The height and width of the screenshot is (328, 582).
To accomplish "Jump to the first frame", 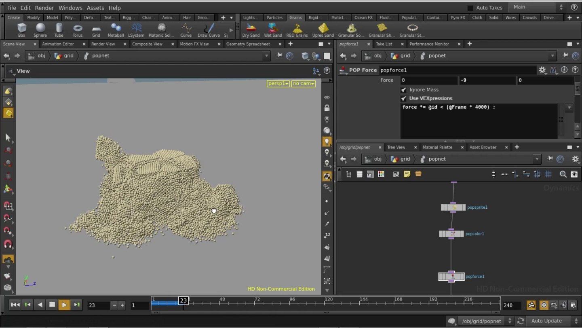I will tap(15, 305).
